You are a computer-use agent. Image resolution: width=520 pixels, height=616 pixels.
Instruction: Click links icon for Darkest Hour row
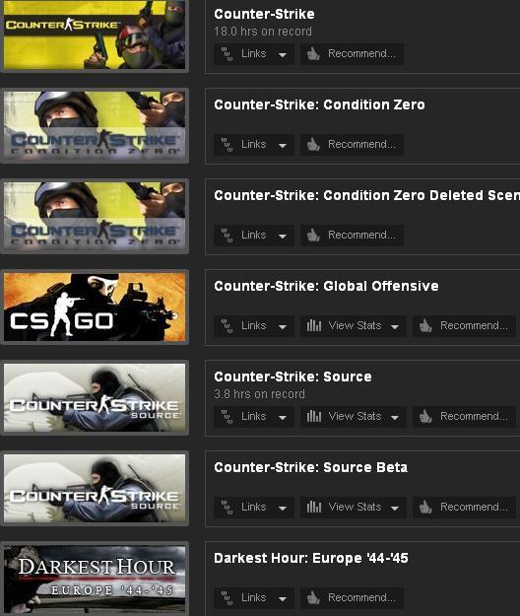point(227,598)
